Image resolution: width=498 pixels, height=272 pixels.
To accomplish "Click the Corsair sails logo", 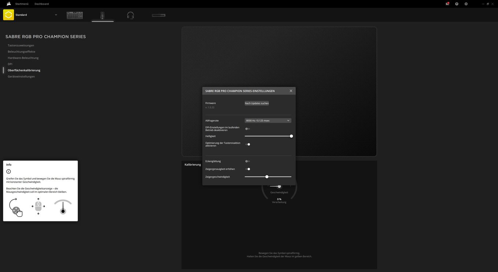I will click(x=8, y=4).
